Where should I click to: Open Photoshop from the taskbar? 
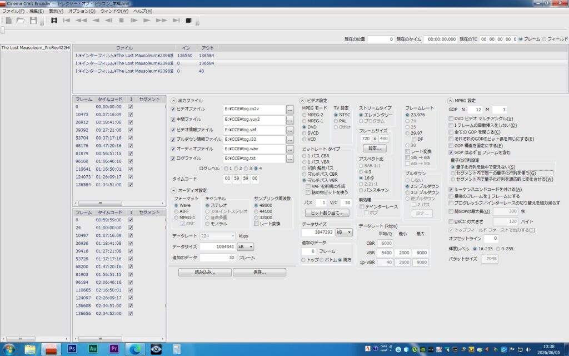tap(72, 349)
